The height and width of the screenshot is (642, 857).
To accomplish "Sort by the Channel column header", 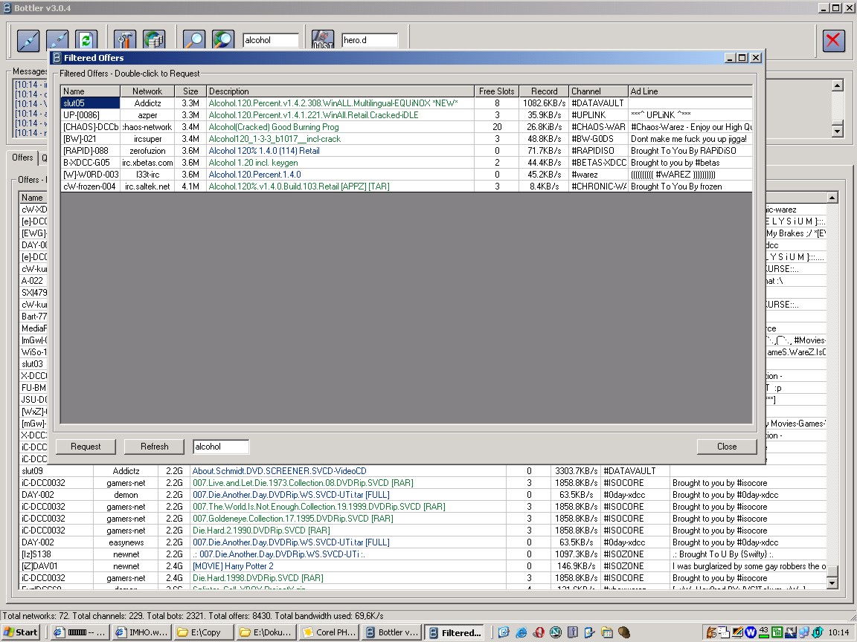I will click(x=598, y=91).
